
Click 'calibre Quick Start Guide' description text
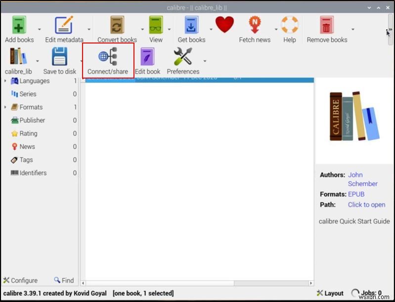click(x=354, y=221)
